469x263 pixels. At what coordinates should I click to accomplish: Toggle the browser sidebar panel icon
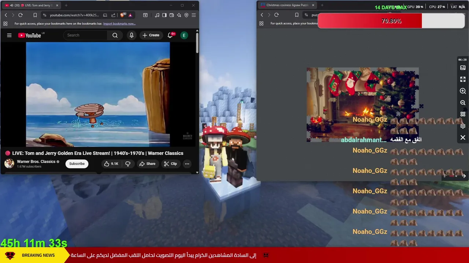(x=164, y=15)
